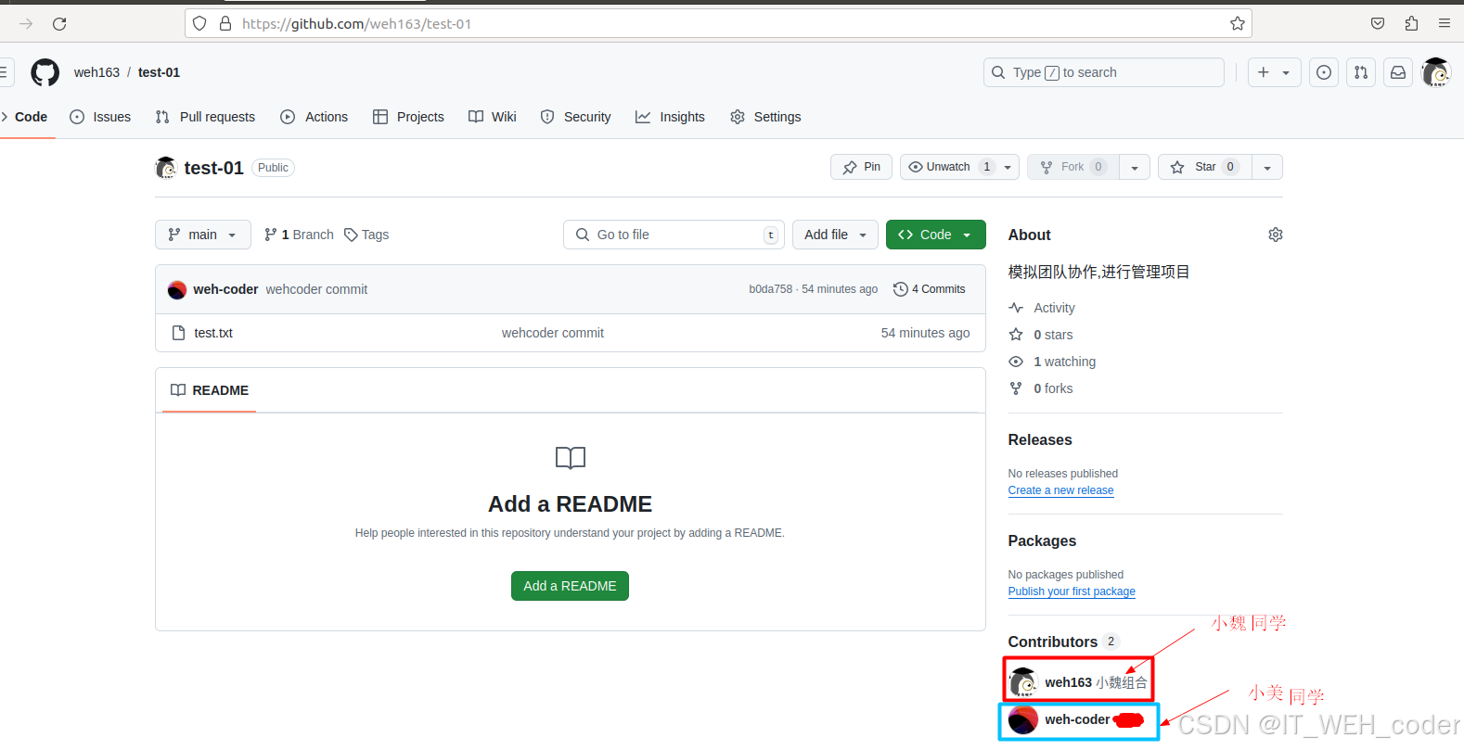Open the green Code dropdown

click(x=935, y=235)
